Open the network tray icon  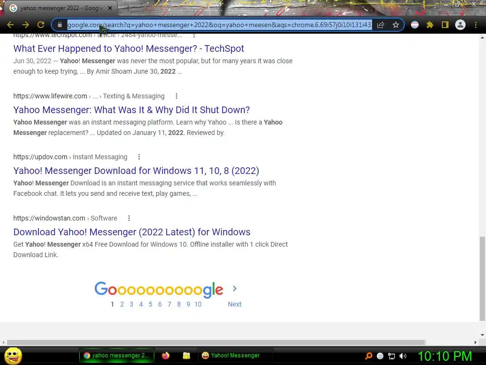click(392, 356)
